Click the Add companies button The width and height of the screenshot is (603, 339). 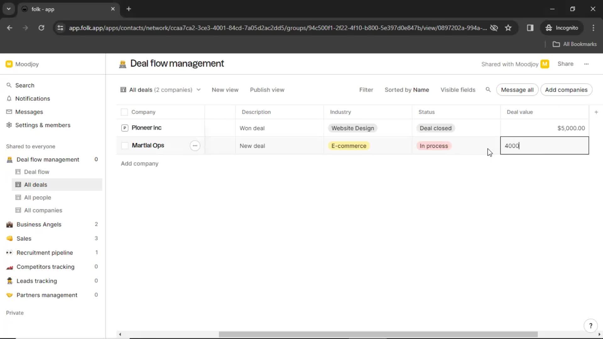coord(566,89)
